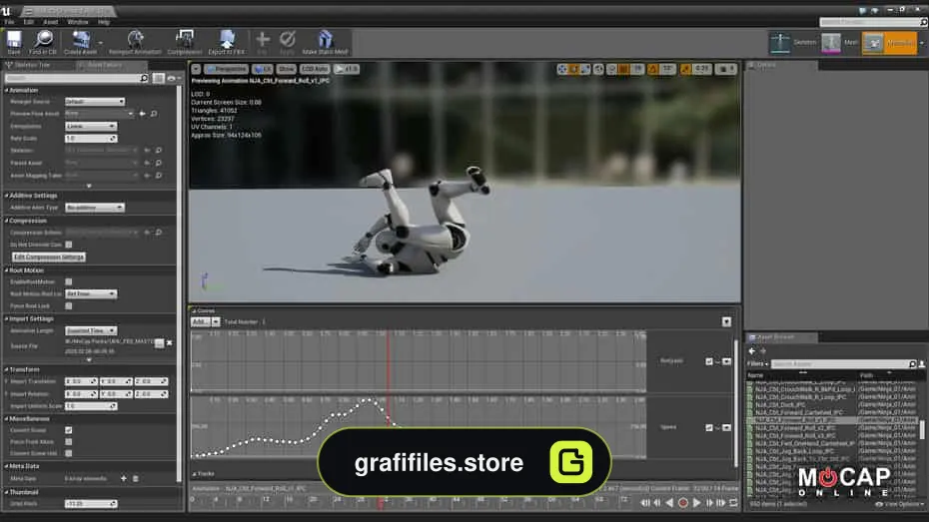929x522 pixels.
Task: Activate the Apply toolbar icon
Action: [288, 43]
